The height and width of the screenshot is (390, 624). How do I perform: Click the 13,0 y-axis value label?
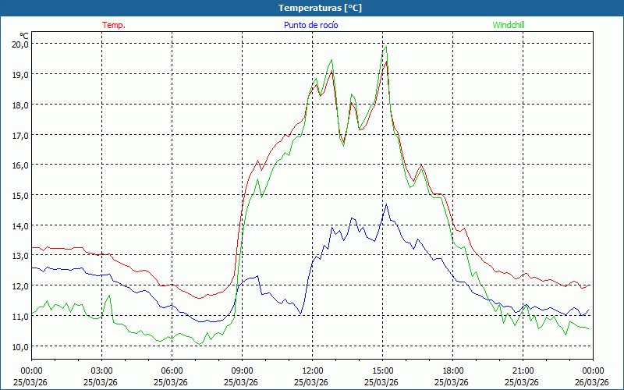20,256
